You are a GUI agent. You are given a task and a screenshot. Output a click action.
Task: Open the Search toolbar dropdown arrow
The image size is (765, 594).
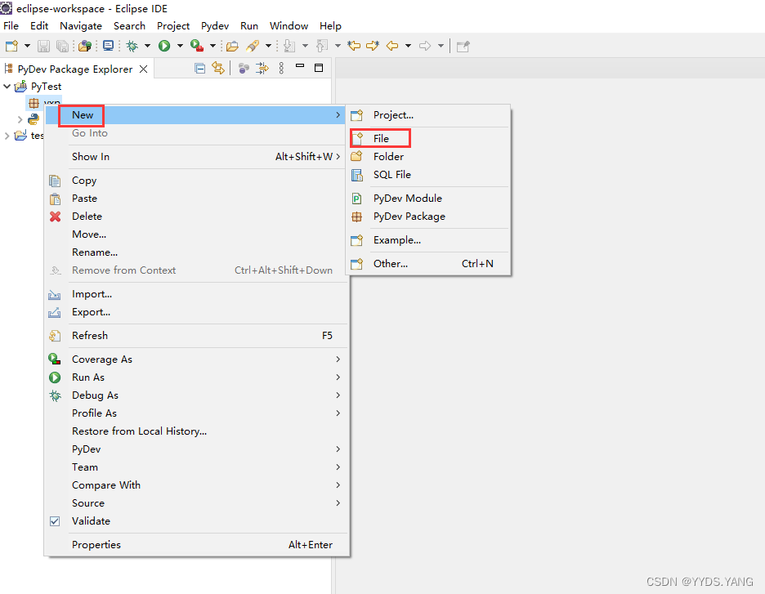pyautogui.click(x=268, y=46)
